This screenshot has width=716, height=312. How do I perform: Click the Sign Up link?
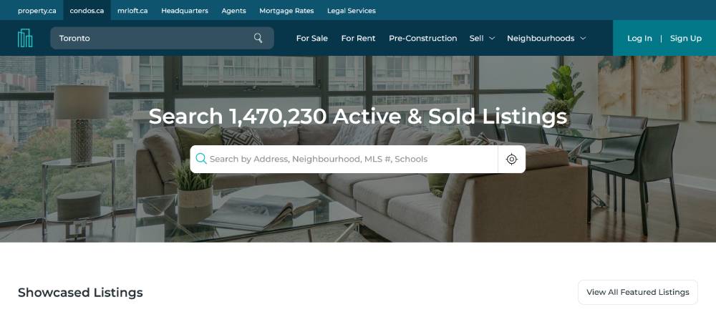point(685,39)
